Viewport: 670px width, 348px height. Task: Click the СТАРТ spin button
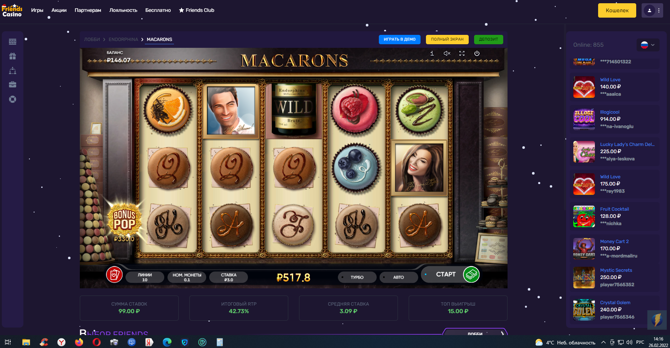click(x=450, y=274)
